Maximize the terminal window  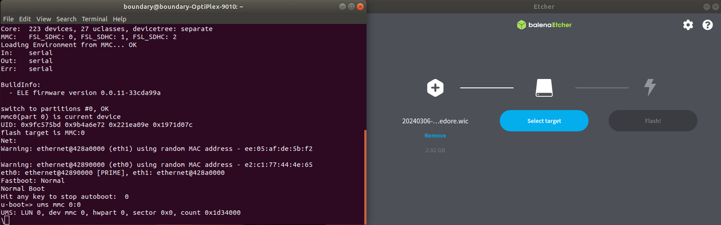351,7
